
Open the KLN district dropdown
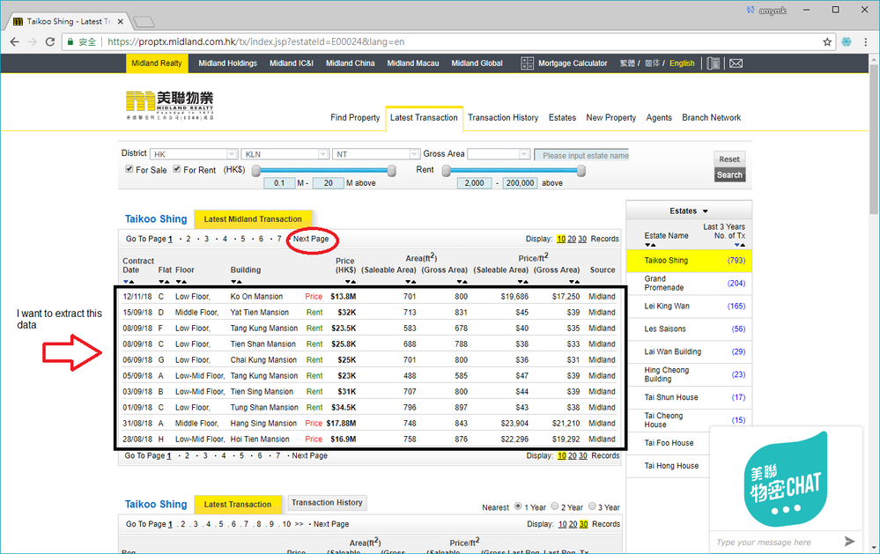coord(285,154)
